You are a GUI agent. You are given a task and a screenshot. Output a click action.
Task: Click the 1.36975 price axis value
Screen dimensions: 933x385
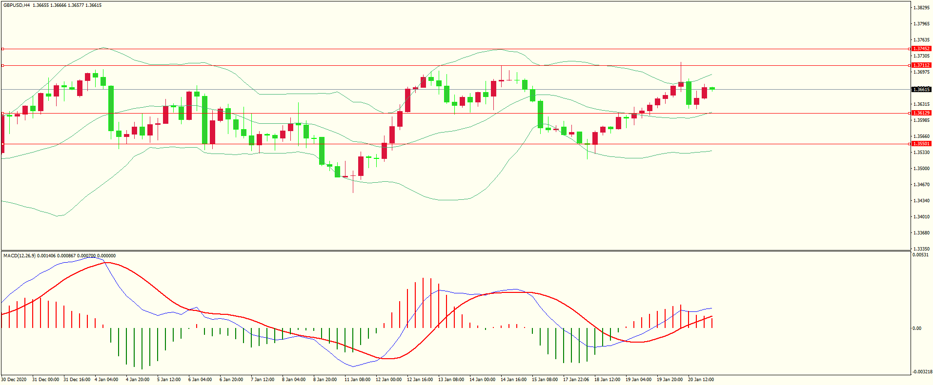(921, 72)
